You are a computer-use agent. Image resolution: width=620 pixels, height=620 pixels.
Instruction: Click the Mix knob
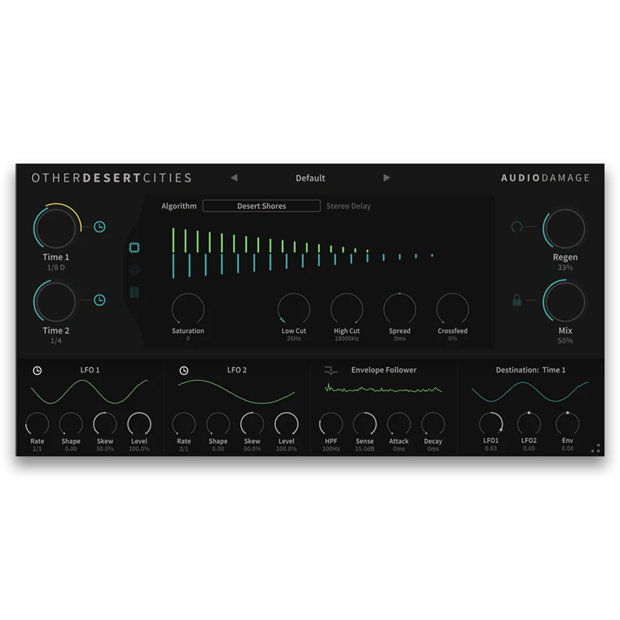tap(565, 301)
